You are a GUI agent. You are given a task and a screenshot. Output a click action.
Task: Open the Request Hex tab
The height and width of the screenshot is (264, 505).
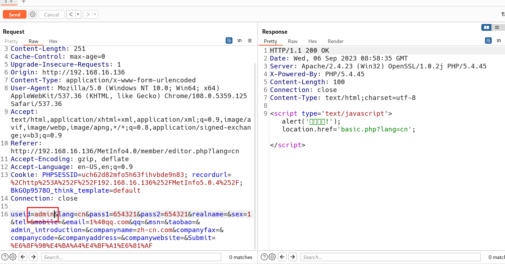pyautogui.click(x=53, y=41)
